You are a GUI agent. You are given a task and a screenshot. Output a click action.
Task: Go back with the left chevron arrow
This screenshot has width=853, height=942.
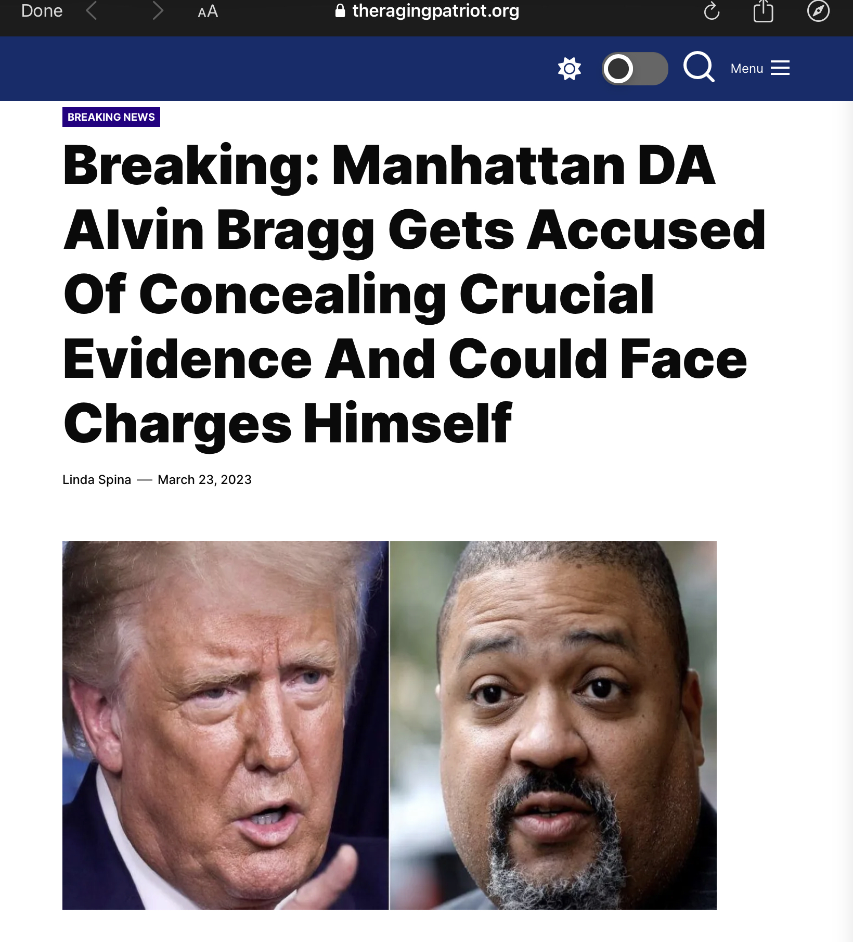(92, 11)
